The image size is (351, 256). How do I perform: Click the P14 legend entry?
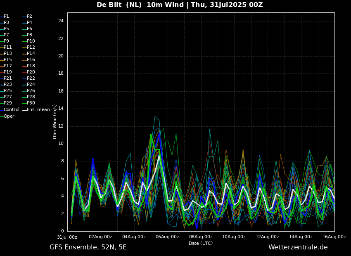click(x=31, y=54)
